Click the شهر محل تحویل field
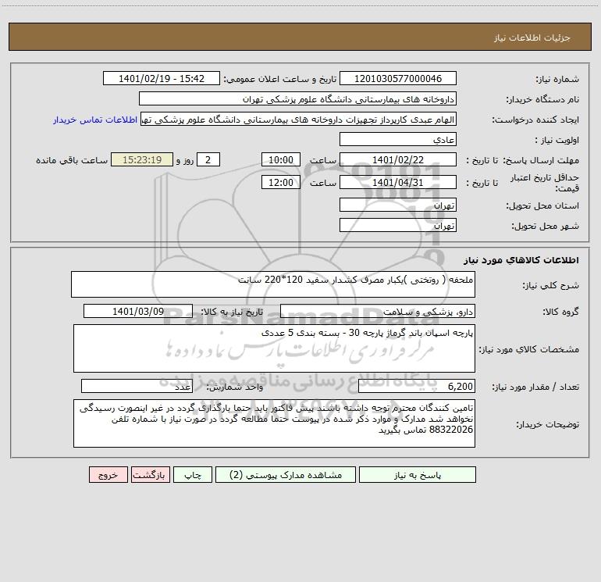Image resolution: width=601 pixels, height=582 pixels. pyautogui.click(x=398, y=225)
